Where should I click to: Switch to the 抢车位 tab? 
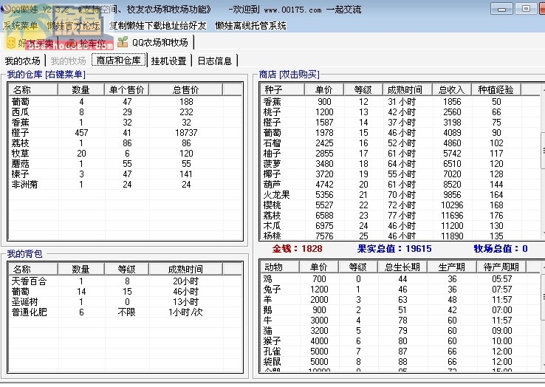pos(87,43)
